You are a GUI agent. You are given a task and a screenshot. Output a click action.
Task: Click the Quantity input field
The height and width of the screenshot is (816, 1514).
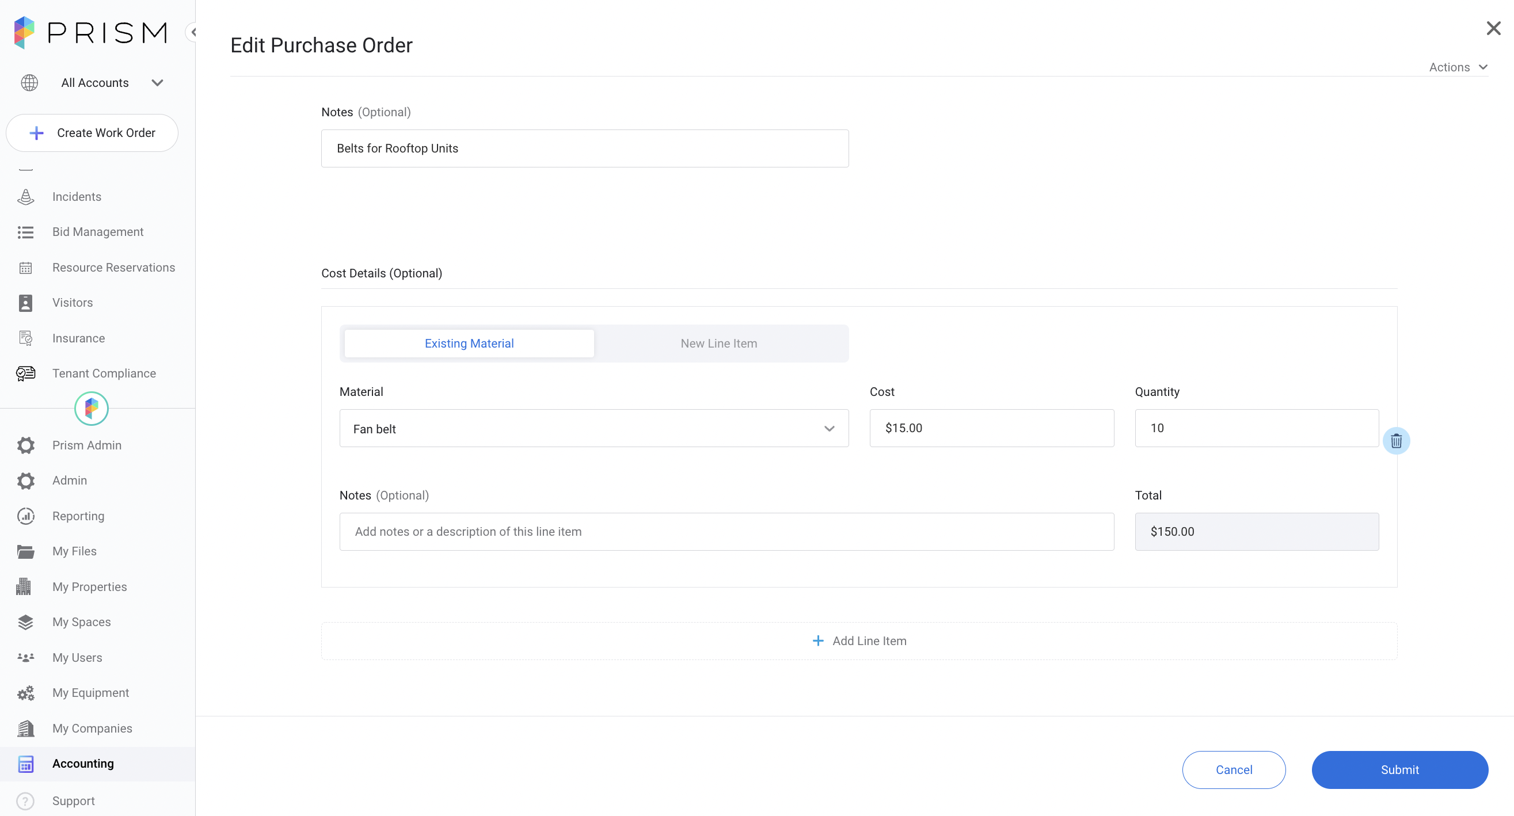coord(1257,428)
